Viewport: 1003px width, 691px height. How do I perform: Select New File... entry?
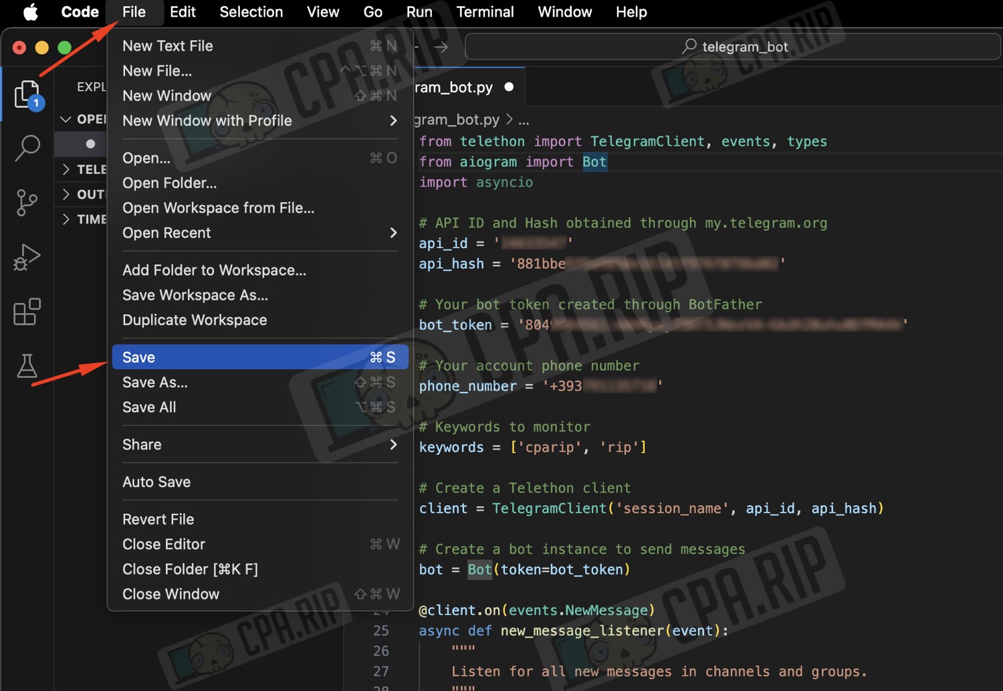click(x=260, y=70)
